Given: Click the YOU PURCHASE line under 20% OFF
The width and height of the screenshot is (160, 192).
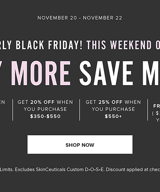Looking at the screenshot, I should tap(45, 109).
